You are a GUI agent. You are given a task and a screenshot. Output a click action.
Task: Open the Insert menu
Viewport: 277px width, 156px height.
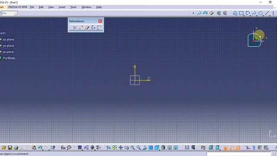62,7
